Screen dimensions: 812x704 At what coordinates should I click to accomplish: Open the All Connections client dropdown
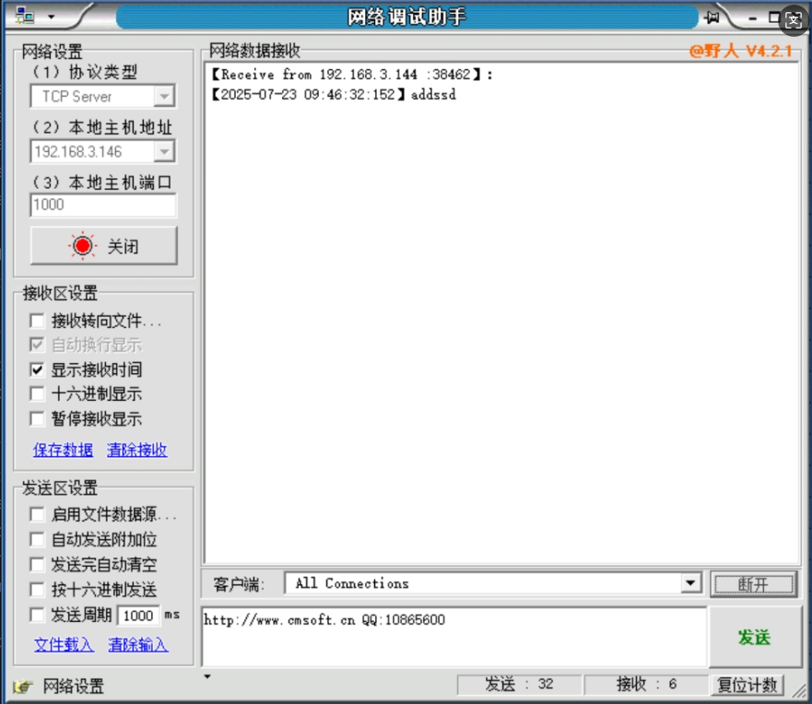[x=689, y=583]
